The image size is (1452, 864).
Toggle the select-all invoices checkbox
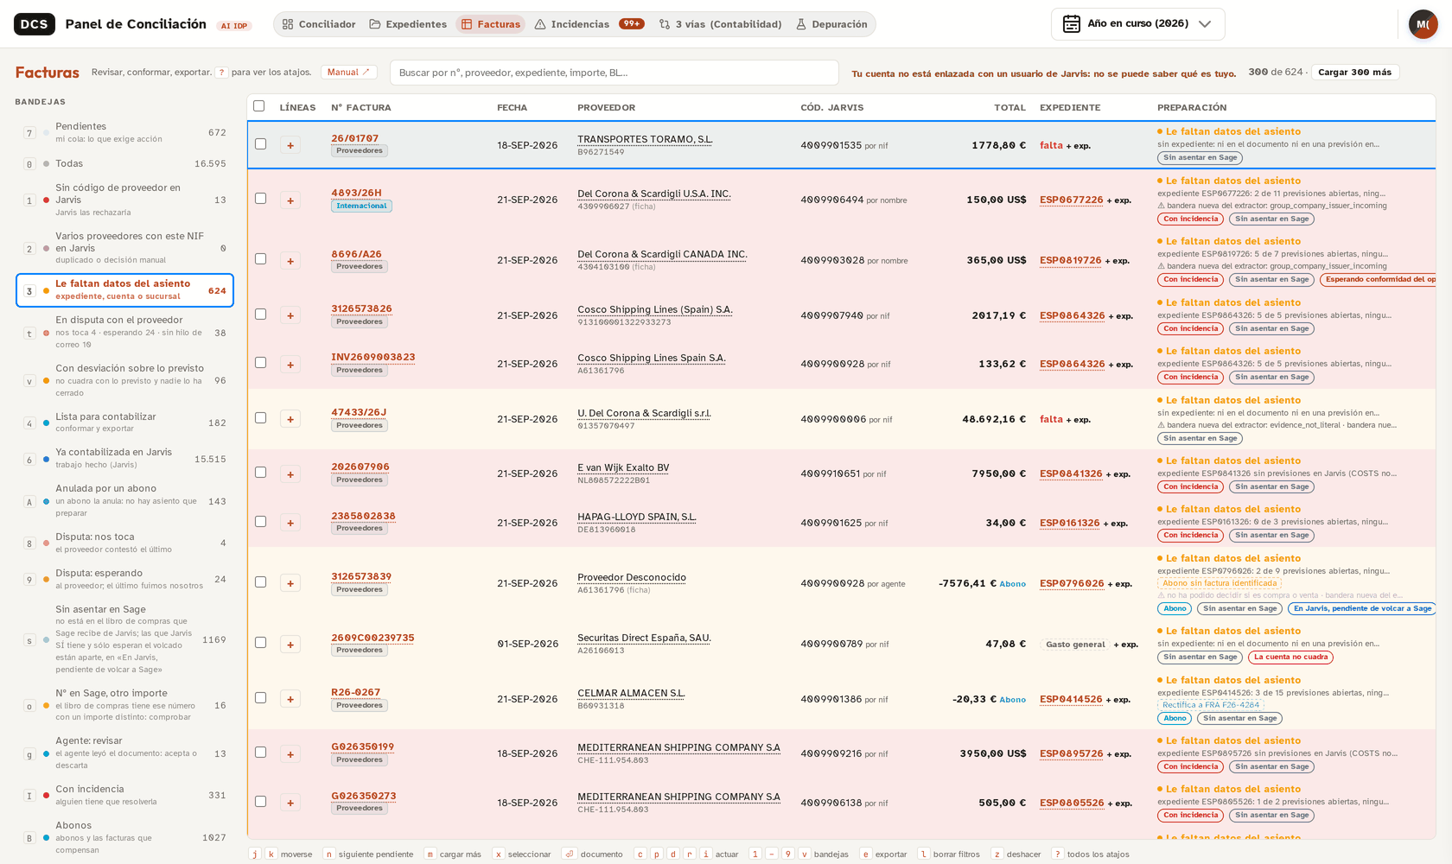coord(258,106)
